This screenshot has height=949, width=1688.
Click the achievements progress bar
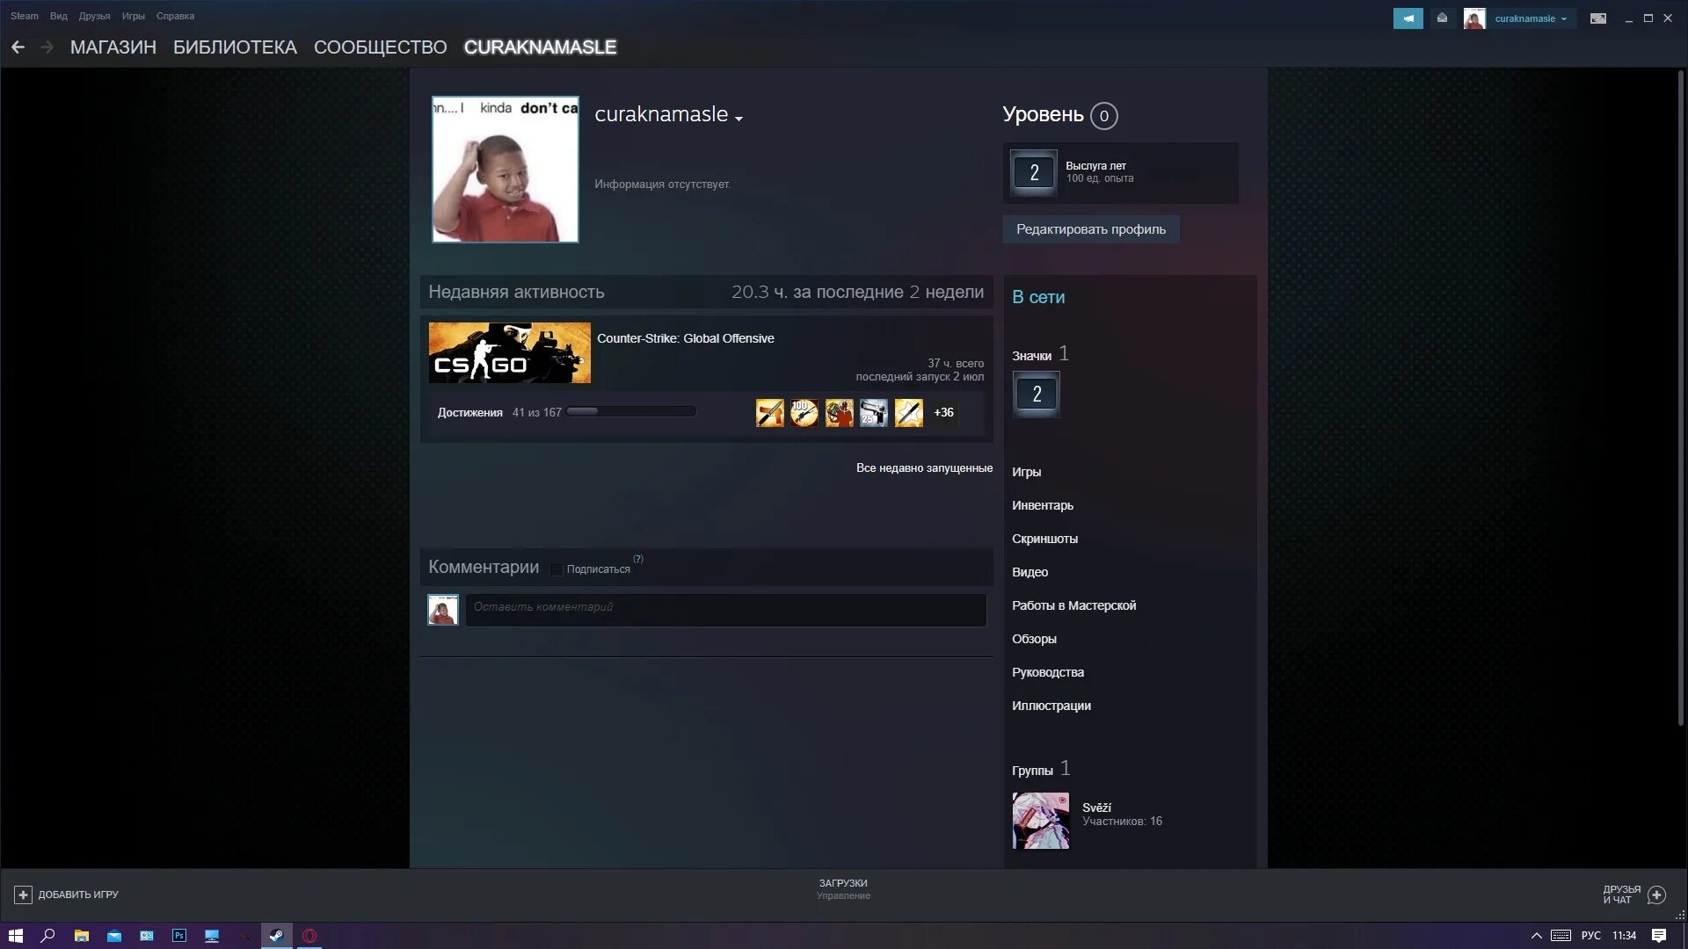630,412
